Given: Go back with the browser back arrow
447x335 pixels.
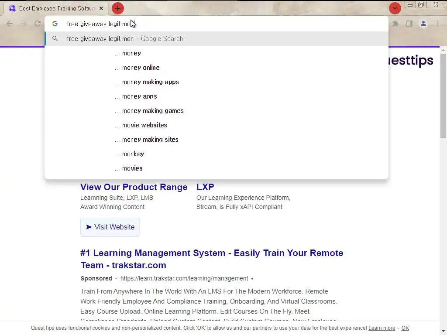Looking at the screenshot, I should click(x=10, y=24).
